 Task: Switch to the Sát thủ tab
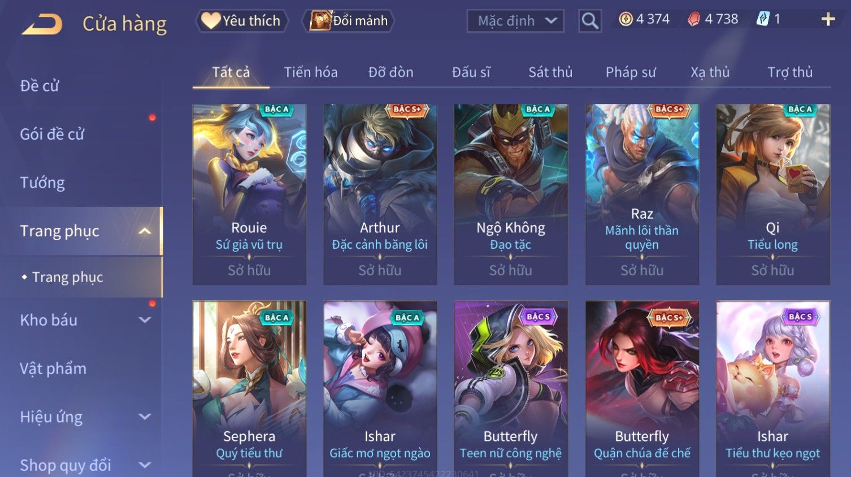pyautogui.click(x=550, y=72)
